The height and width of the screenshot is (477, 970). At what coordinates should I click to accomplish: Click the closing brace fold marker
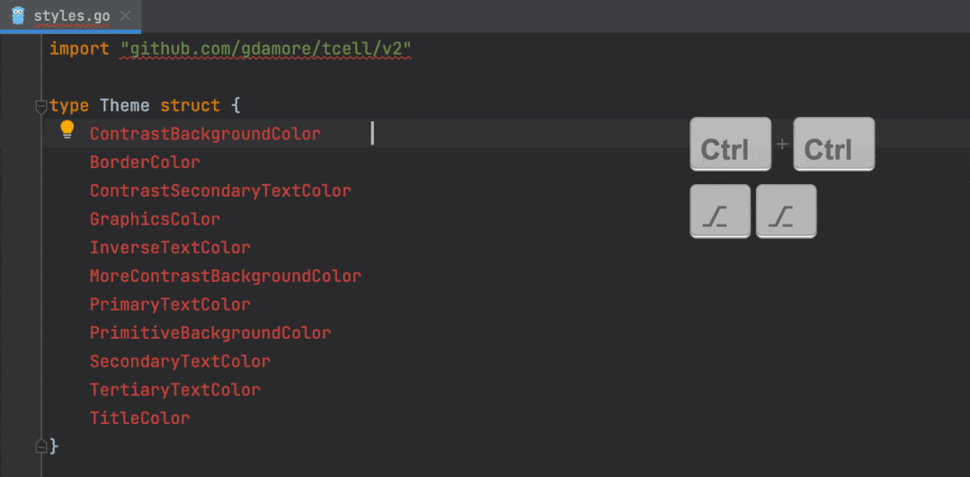40,446
